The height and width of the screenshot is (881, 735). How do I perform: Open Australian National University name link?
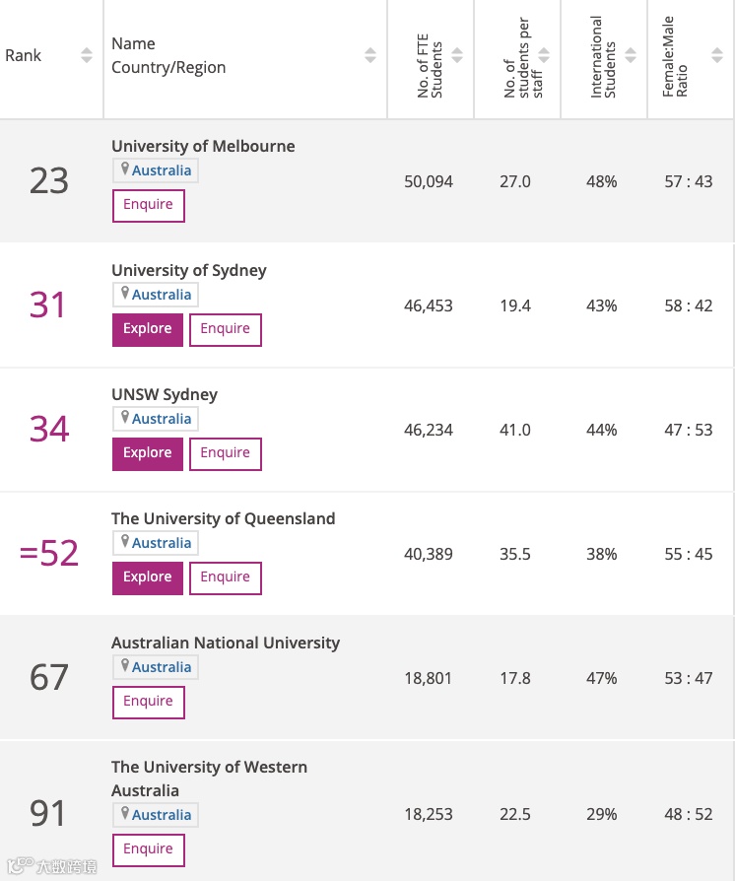226,643
